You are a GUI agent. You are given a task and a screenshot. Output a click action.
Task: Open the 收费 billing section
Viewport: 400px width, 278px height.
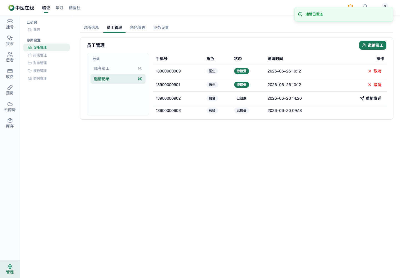10,74
